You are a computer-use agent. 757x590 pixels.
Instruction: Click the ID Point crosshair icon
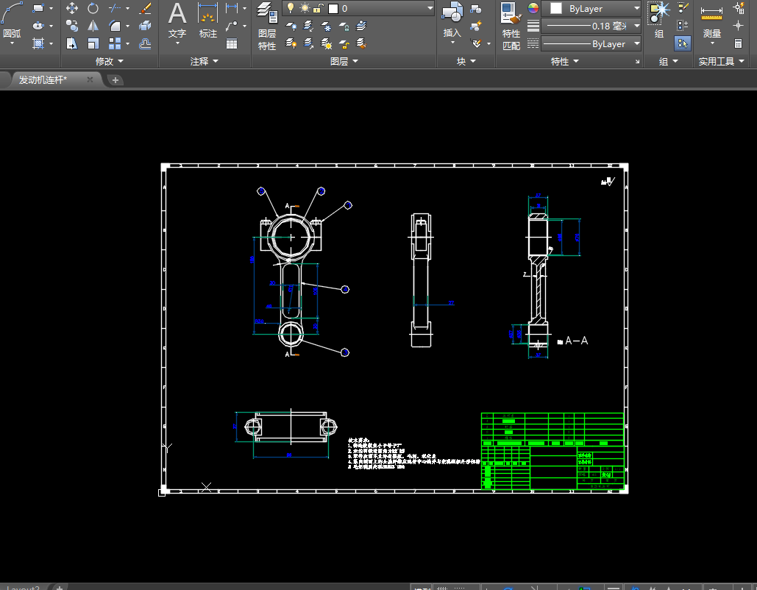pos(738,26)
